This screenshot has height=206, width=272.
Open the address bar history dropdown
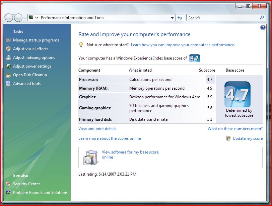pos(172,18)
